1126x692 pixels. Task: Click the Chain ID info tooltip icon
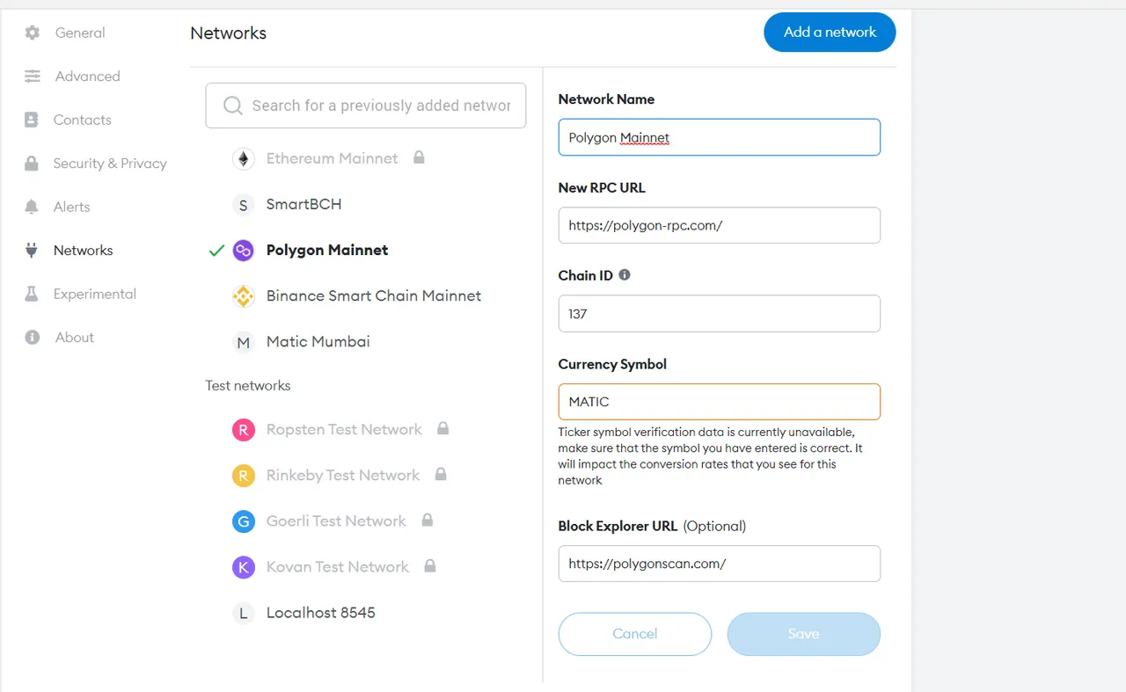(625, 274)
